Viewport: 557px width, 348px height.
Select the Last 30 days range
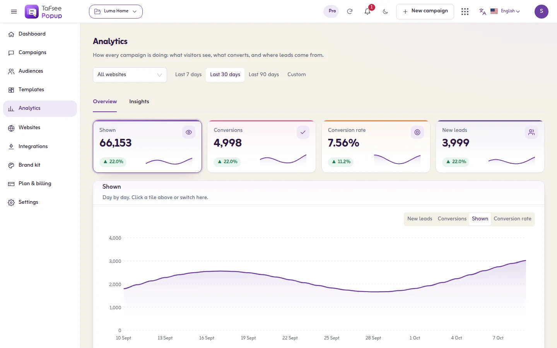225,75
